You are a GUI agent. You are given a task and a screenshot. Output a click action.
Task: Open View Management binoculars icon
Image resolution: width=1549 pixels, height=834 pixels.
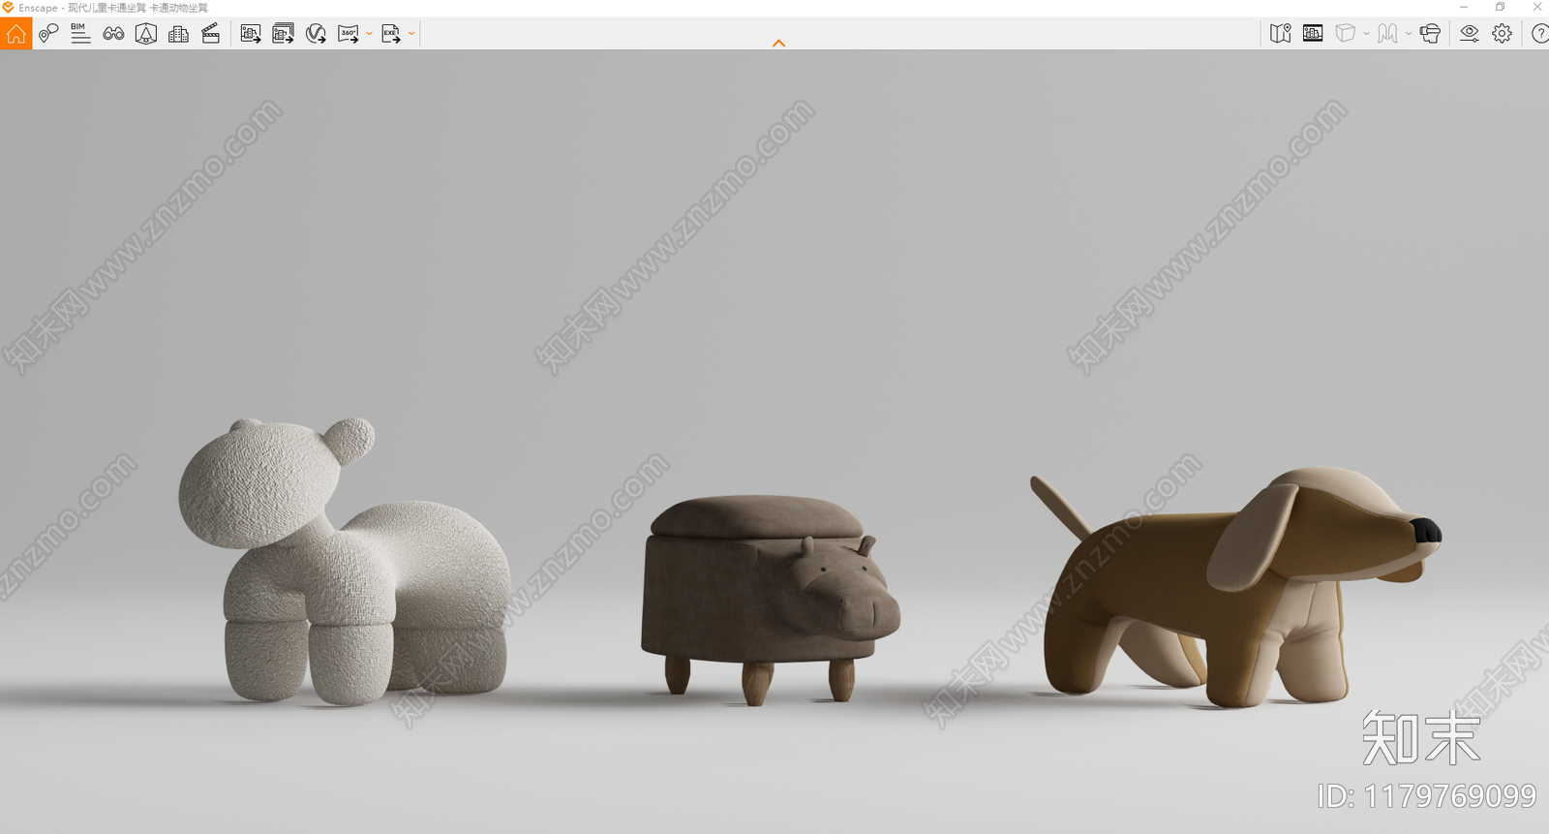pyautogui.click(x=113, y=34)
